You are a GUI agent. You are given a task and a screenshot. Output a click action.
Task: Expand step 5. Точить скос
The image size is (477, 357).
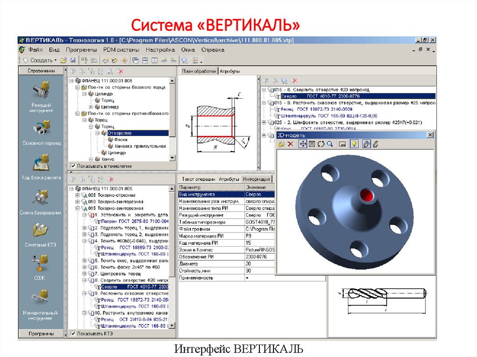tap(84, 261)
